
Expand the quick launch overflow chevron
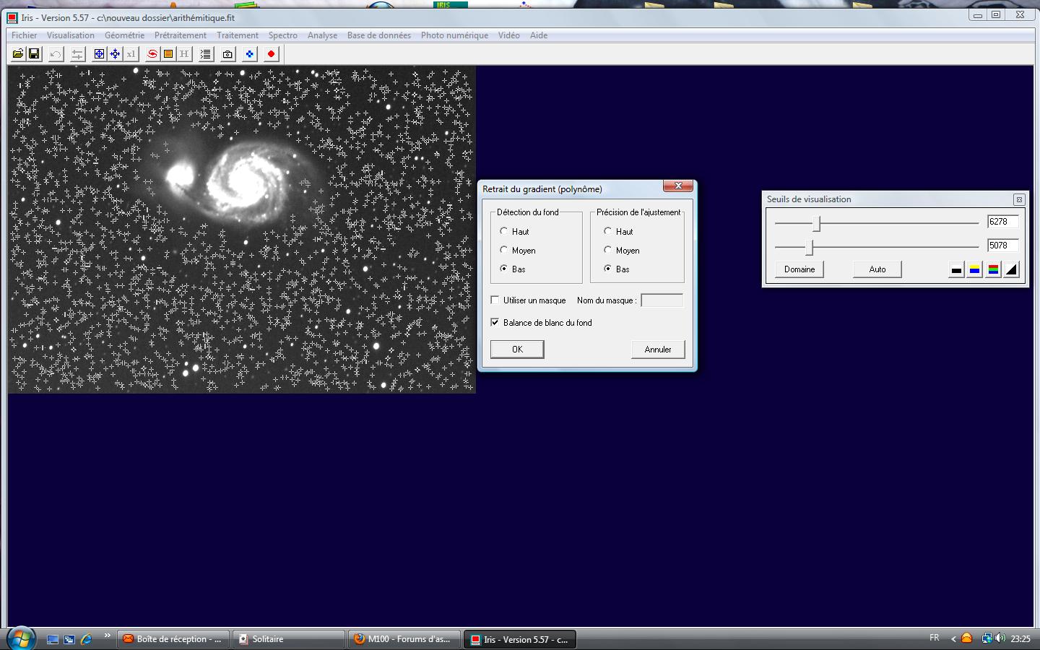click(x=108, y=636)
